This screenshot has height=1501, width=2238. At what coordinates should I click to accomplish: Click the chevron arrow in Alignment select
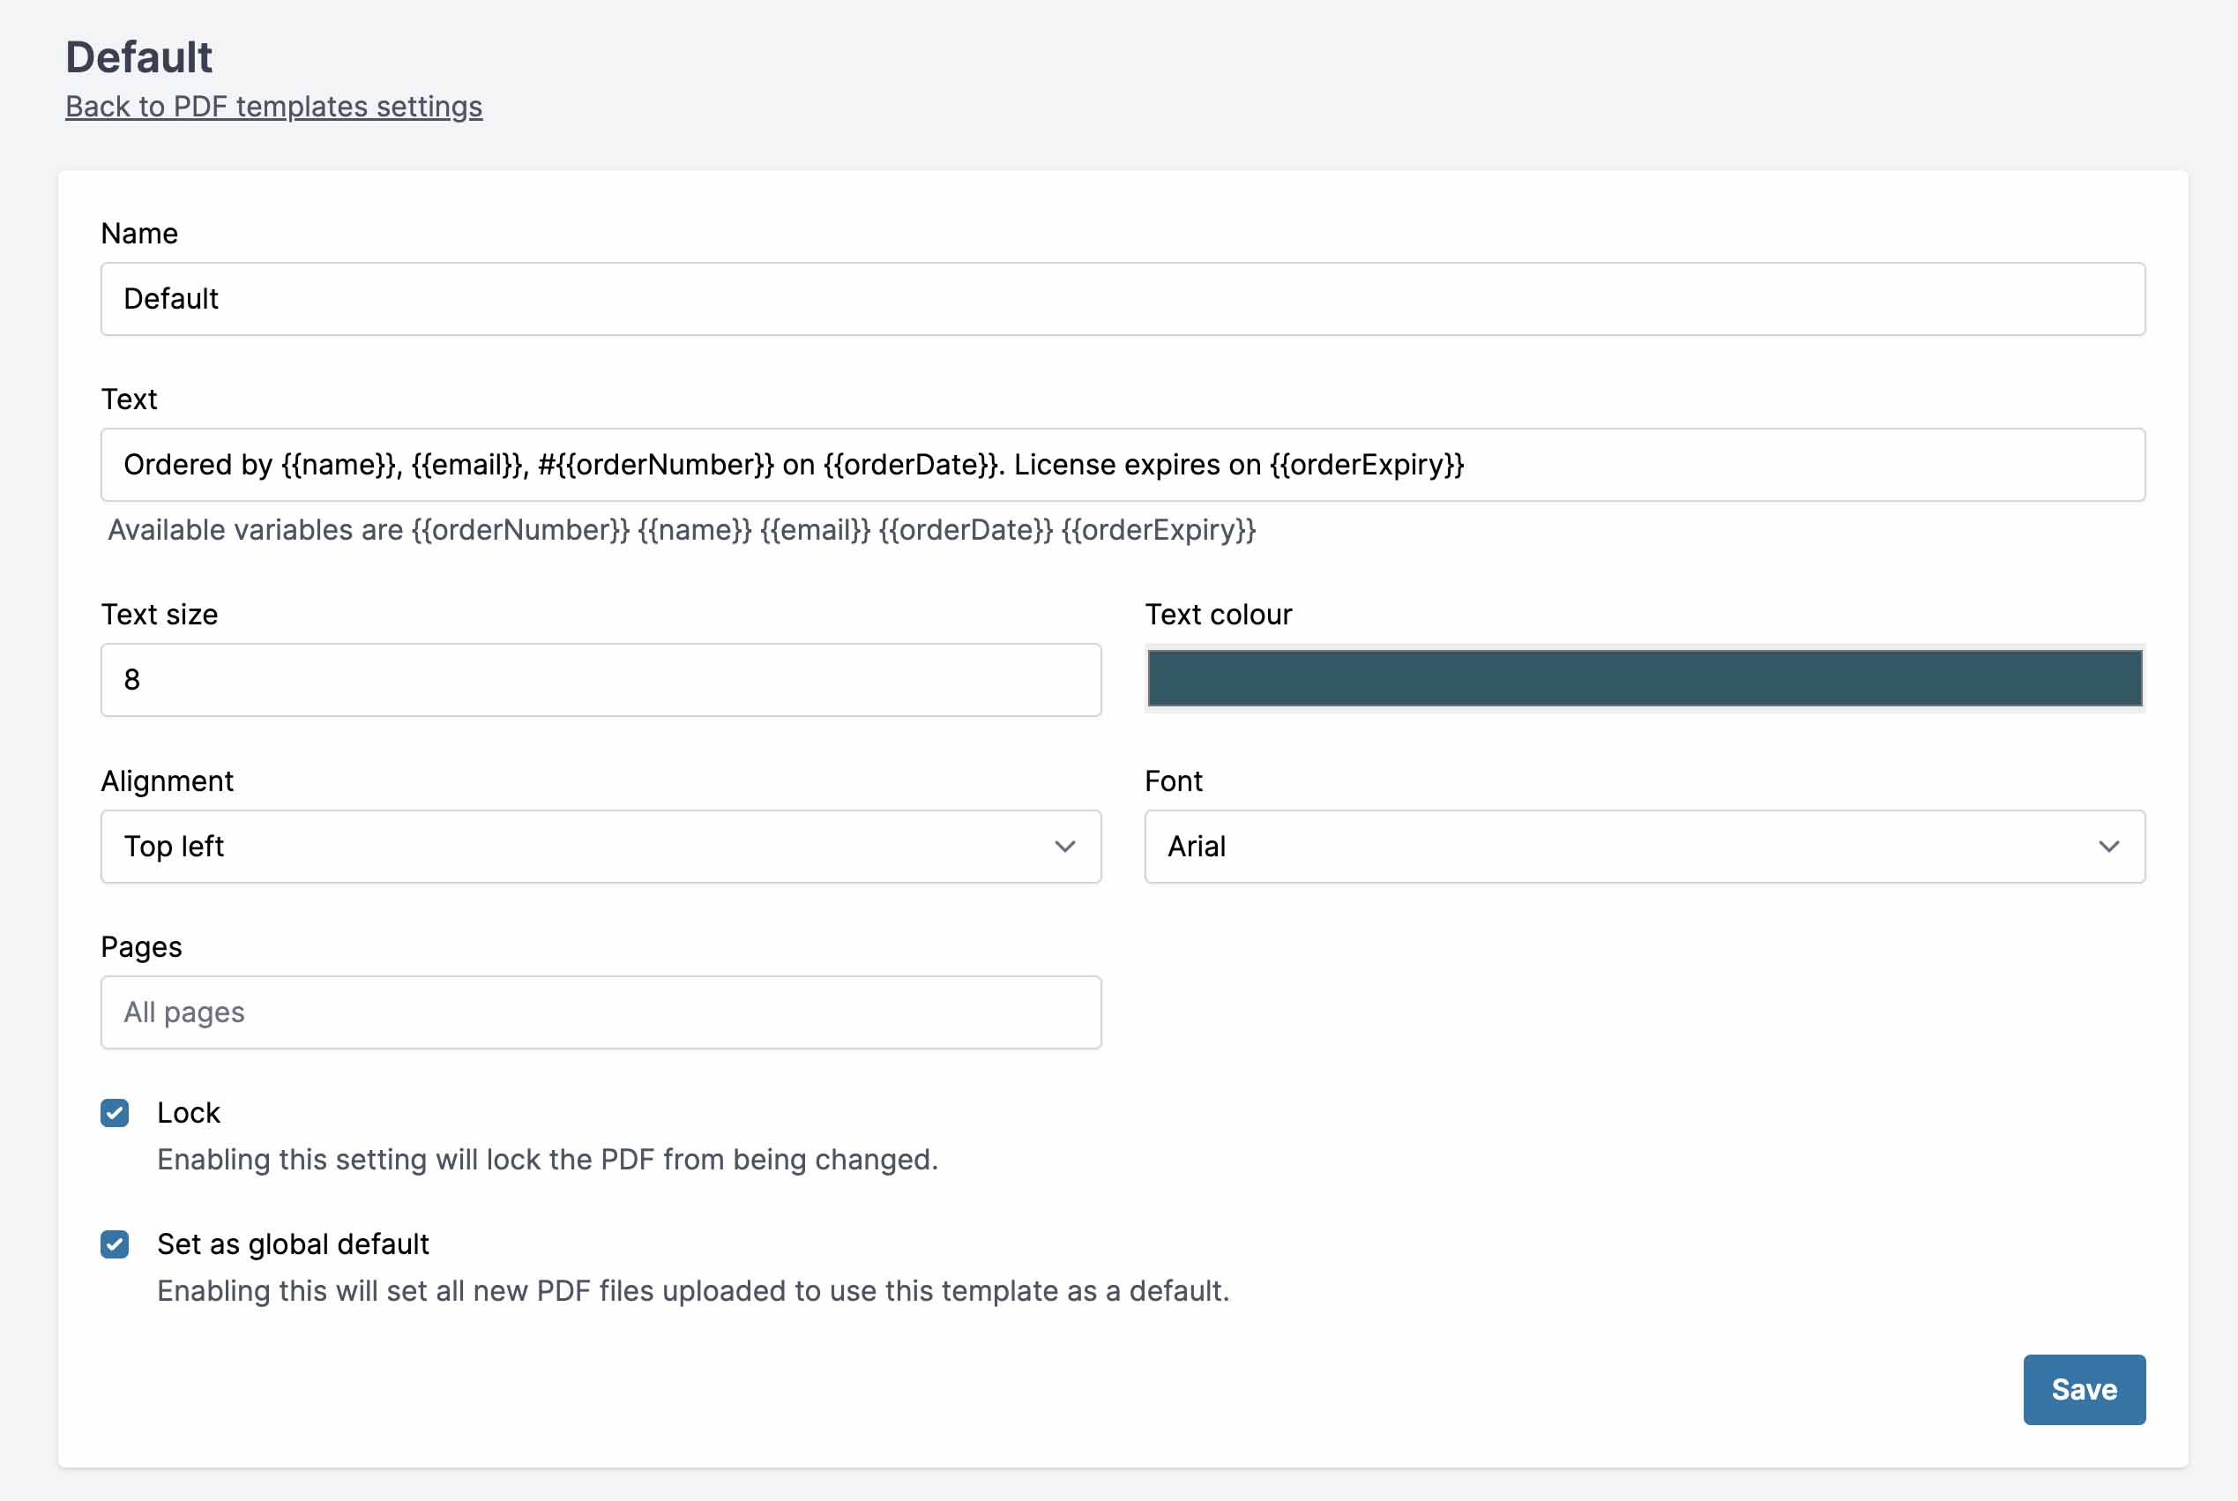[x=1064, y=847]
